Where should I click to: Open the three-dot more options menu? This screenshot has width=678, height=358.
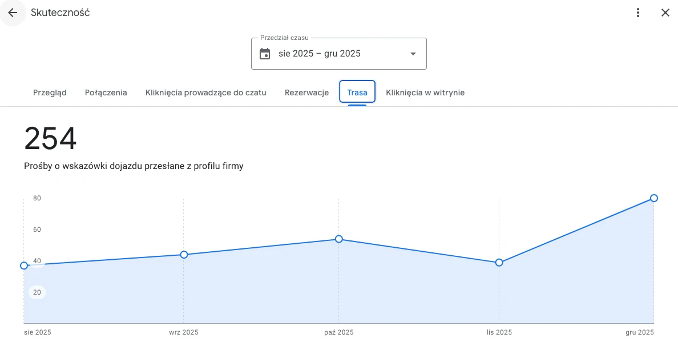pos(638,13)
